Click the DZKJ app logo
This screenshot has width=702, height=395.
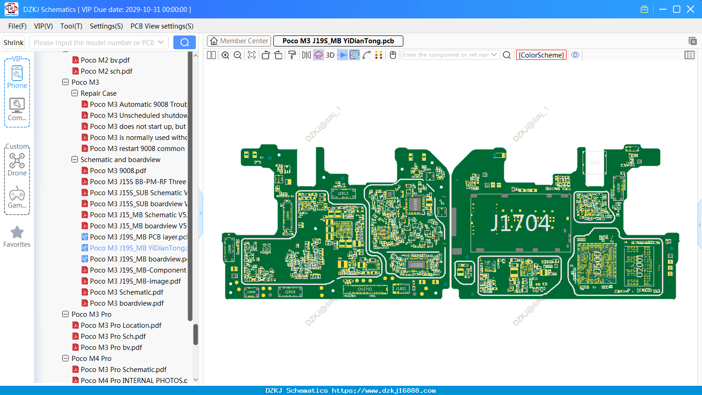point(11,9)
